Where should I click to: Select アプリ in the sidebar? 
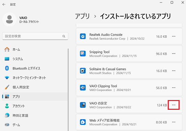tap(35, 97)
